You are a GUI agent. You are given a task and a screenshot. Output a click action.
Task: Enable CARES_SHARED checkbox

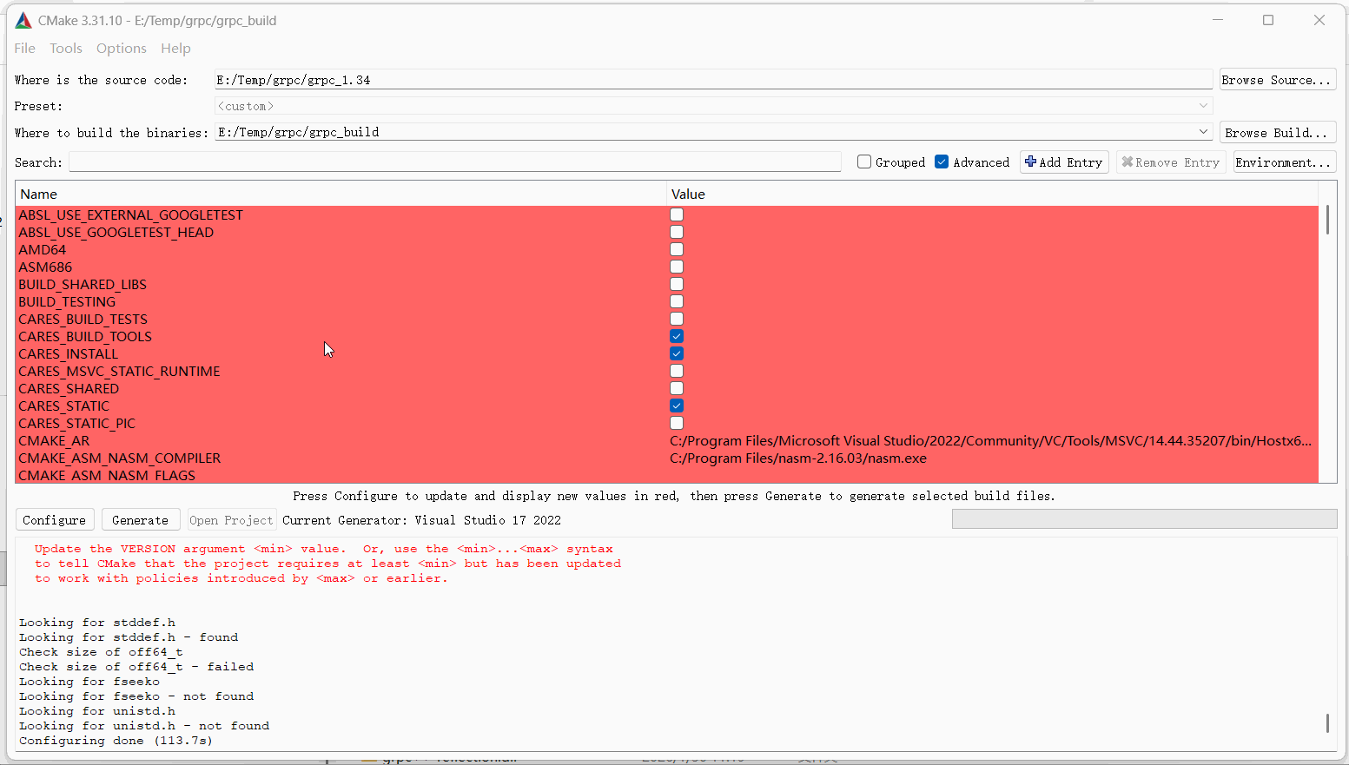677,388
